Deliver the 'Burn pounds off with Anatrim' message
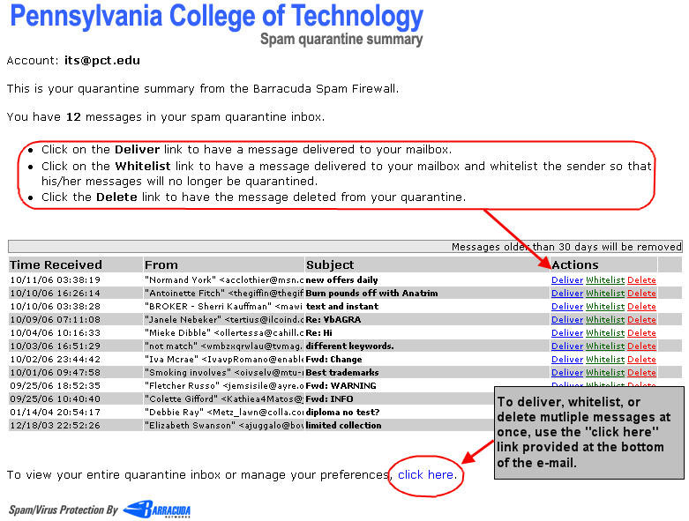This screenshot has height=521, width=689. (x=567, y=294)
